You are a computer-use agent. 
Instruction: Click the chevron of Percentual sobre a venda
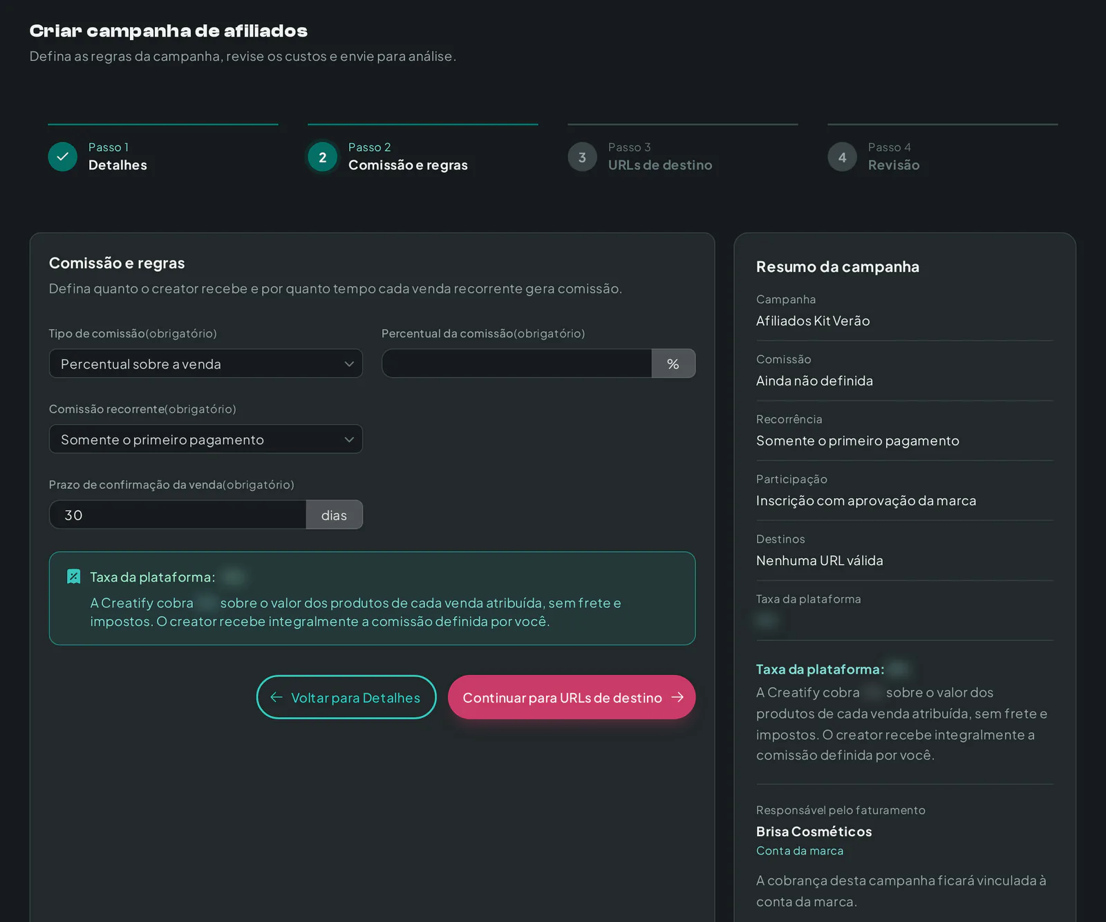(349, 364)
